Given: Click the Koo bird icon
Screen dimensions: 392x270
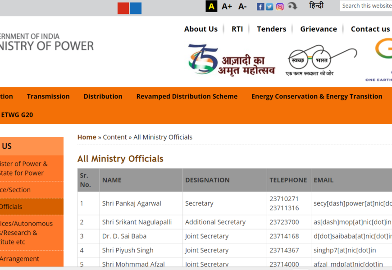Looking at the screenshot, I should coord(292,6).
